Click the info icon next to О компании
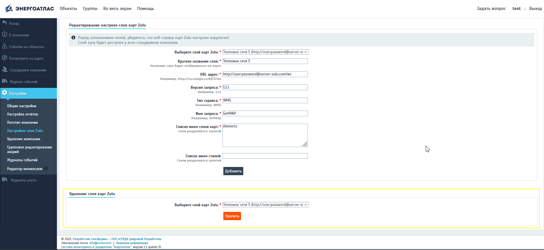The height and width of the screenshot is (250, 544). 5,34
